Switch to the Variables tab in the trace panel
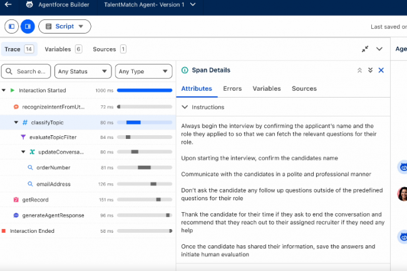The image size is (407, 271). 63,49
